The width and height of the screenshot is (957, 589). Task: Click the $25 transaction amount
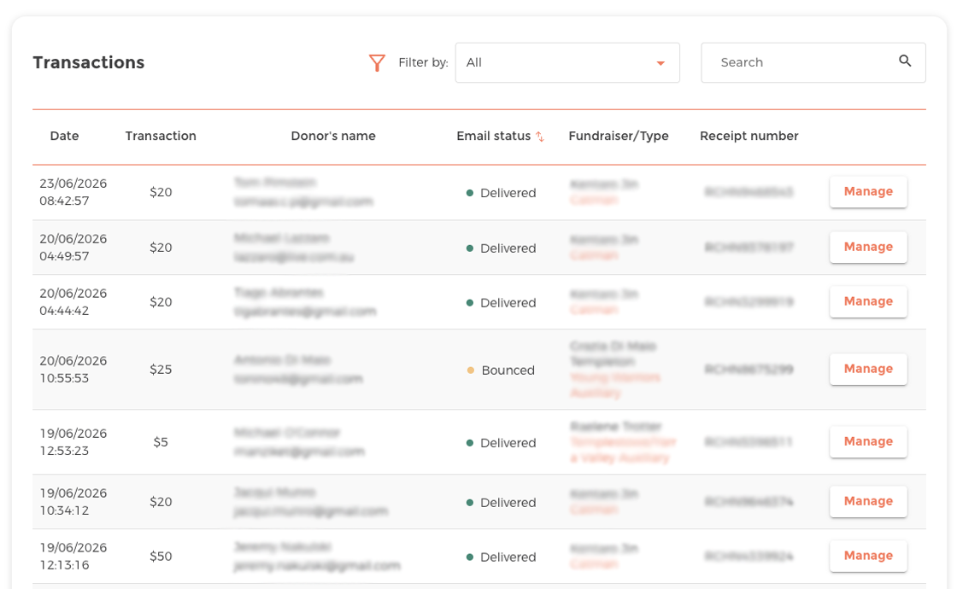(161, 370)
